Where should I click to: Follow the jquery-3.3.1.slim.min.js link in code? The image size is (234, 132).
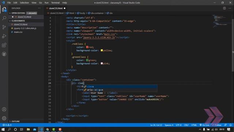99,37
